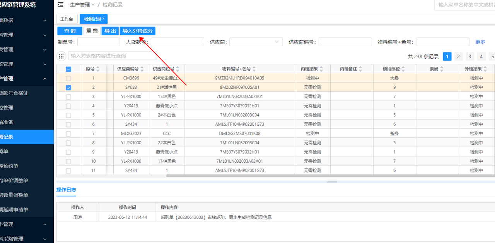495x243 pixels.
Task: Sort by the 序号 column sort arrows
Action: [98, 69]
